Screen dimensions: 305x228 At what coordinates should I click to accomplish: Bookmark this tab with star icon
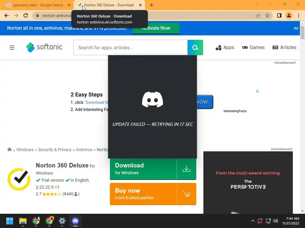(x=267, y=15)
